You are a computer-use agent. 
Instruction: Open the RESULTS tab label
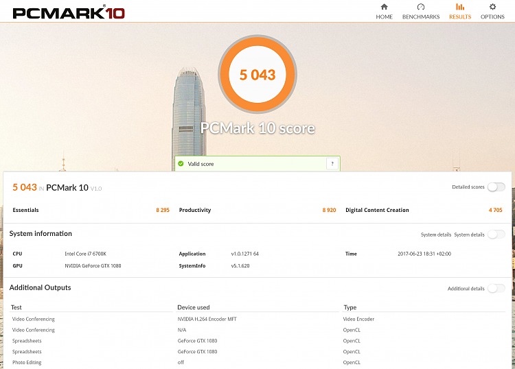(x=460, y=16)
